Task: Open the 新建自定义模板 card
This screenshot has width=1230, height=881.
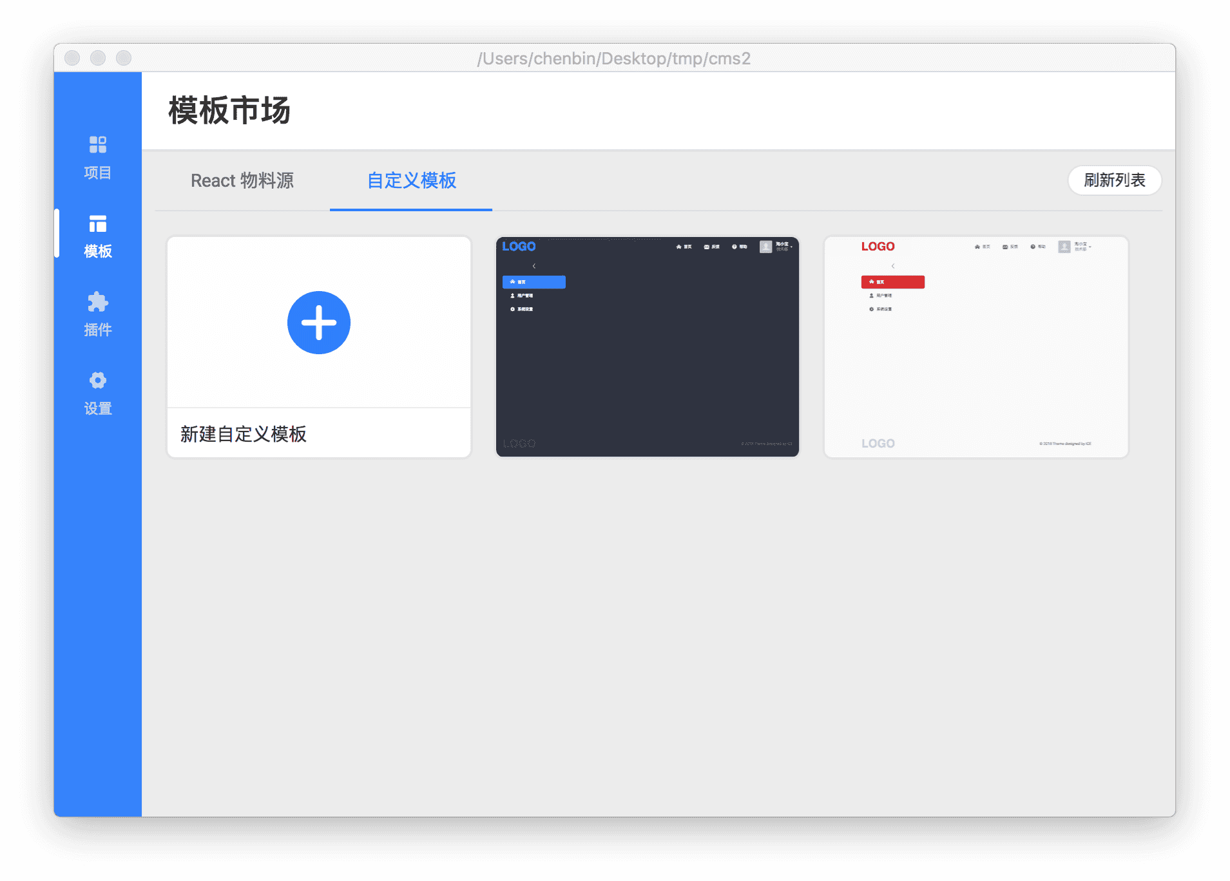Action: click(318, 346)
